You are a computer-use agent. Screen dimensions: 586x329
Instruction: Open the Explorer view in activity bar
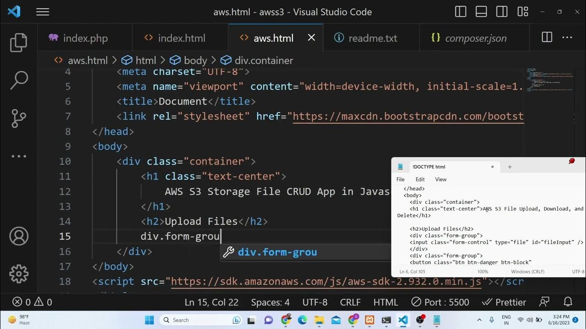(19, 42)
